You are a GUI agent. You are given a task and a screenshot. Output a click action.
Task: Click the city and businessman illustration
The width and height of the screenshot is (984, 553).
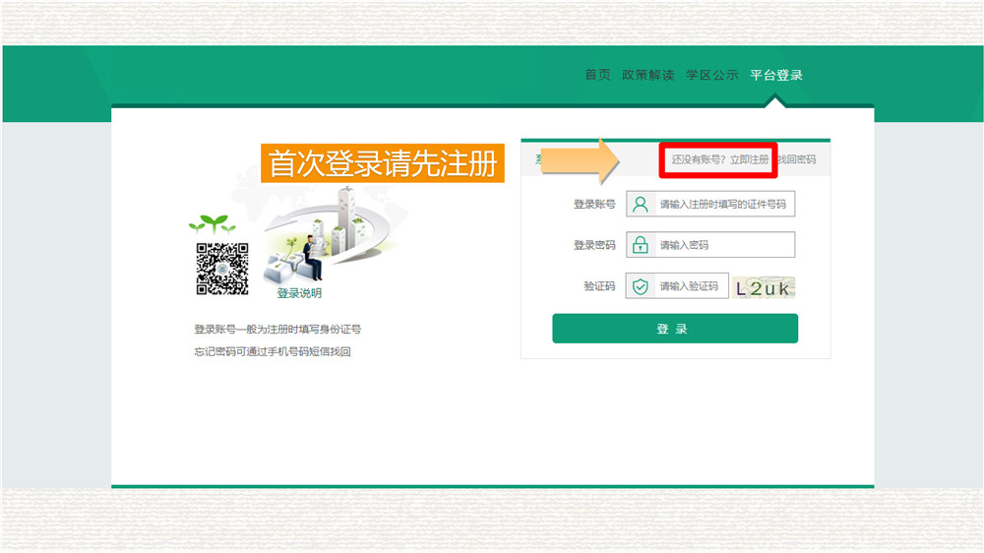pos(325,236)
